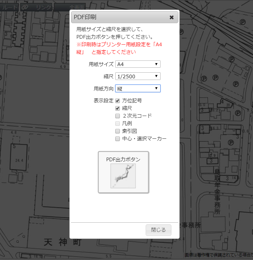253x260 pixels.
Task: Click the 全画面 toolbar button behind the dialog
Action: (70, 7)
